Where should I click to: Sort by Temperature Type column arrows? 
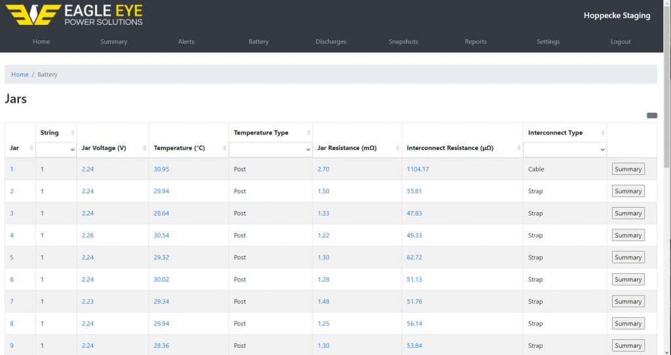[308, 132]
